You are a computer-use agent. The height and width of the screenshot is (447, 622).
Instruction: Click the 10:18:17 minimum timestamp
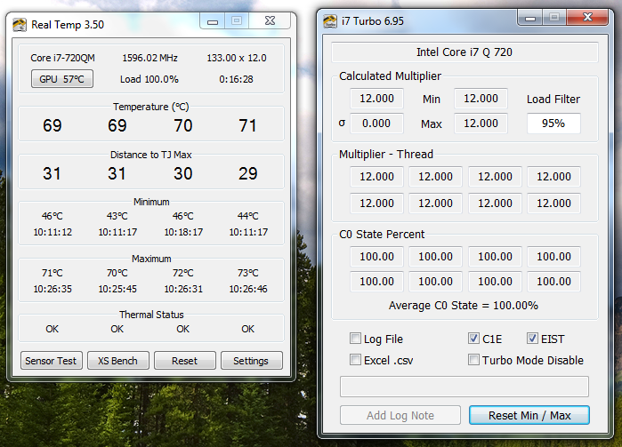(183, 232)
